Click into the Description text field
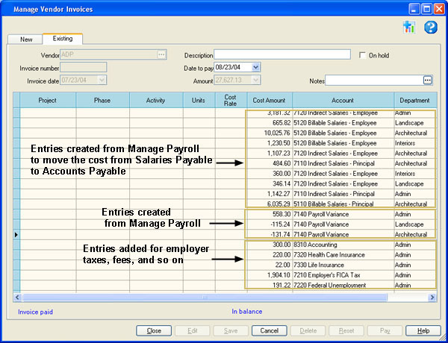This screenshot has height=343, width=448. pyautogui.click(x=282, y=54)
